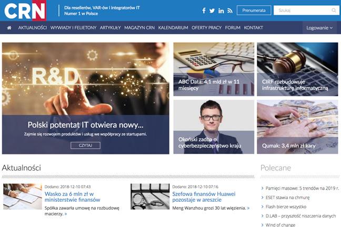Click the home icon in navigation bar
This screenshot has width=341, height=227.
9,28
